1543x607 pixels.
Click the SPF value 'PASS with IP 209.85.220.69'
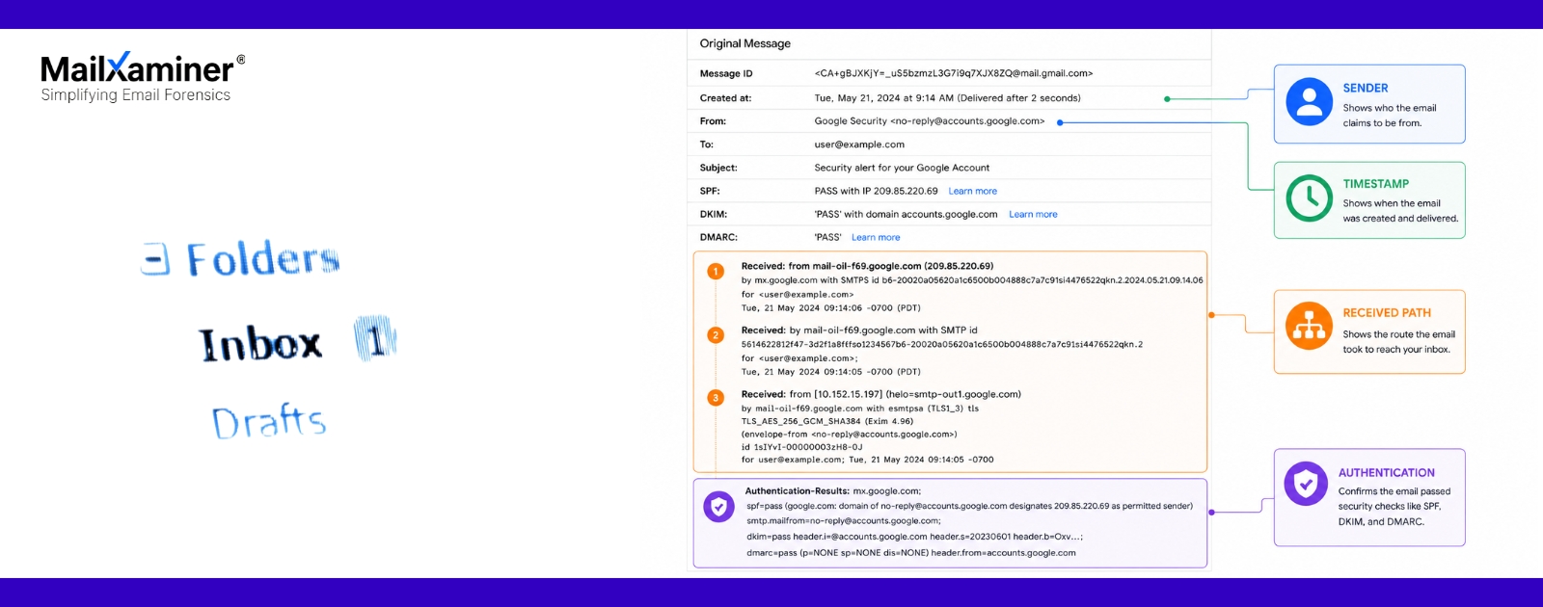tap(876, 191)
